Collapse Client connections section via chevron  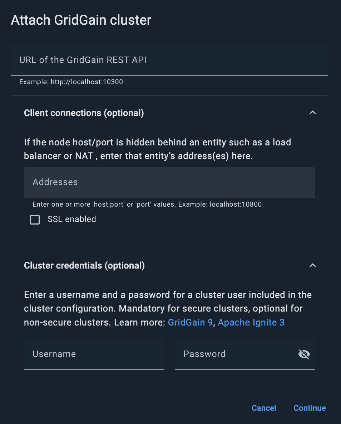313,113
